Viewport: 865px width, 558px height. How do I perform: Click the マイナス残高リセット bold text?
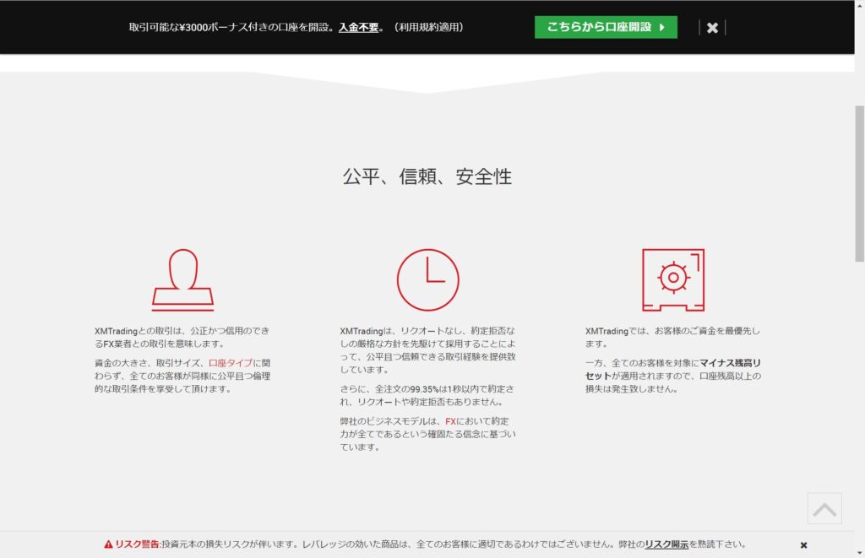673,370
